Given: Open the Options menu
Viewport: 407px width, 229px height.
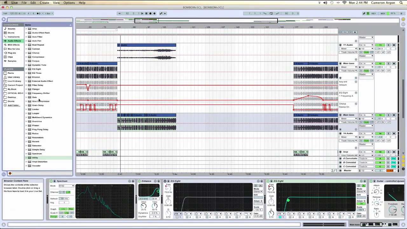Looking at the screenshot, I should click(69, 3).
